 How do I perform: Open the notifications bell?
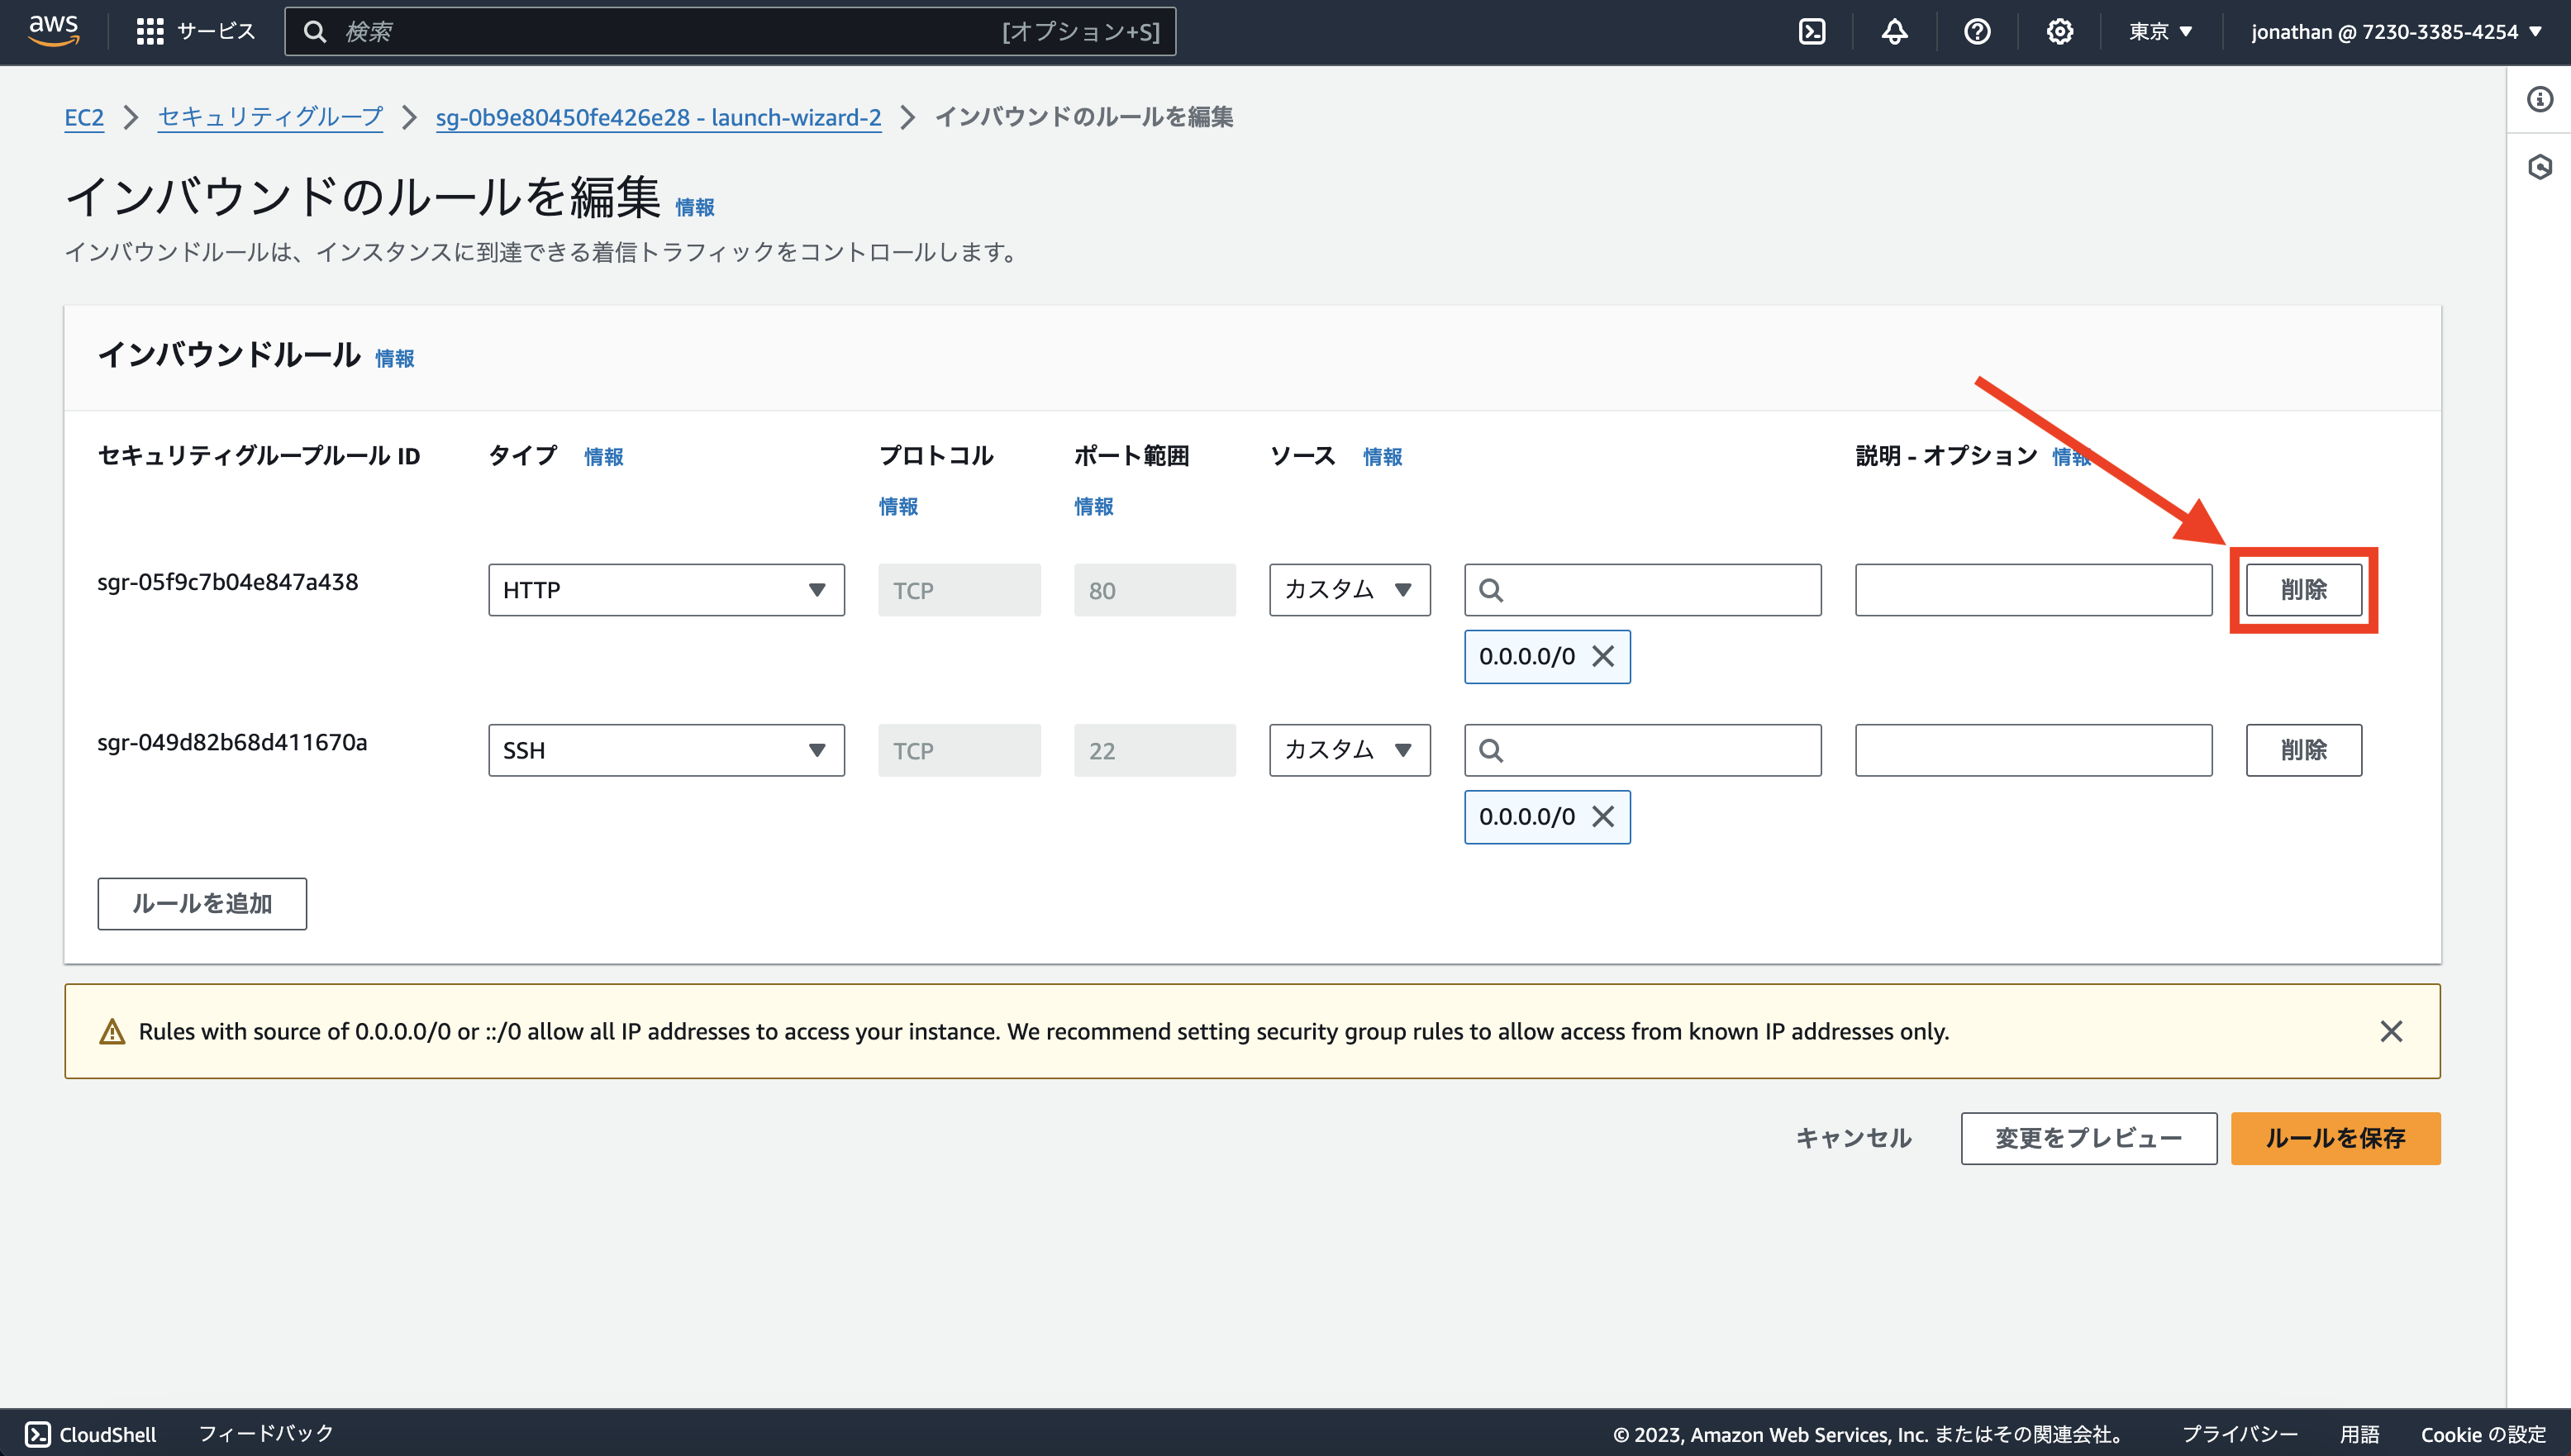1895,31
